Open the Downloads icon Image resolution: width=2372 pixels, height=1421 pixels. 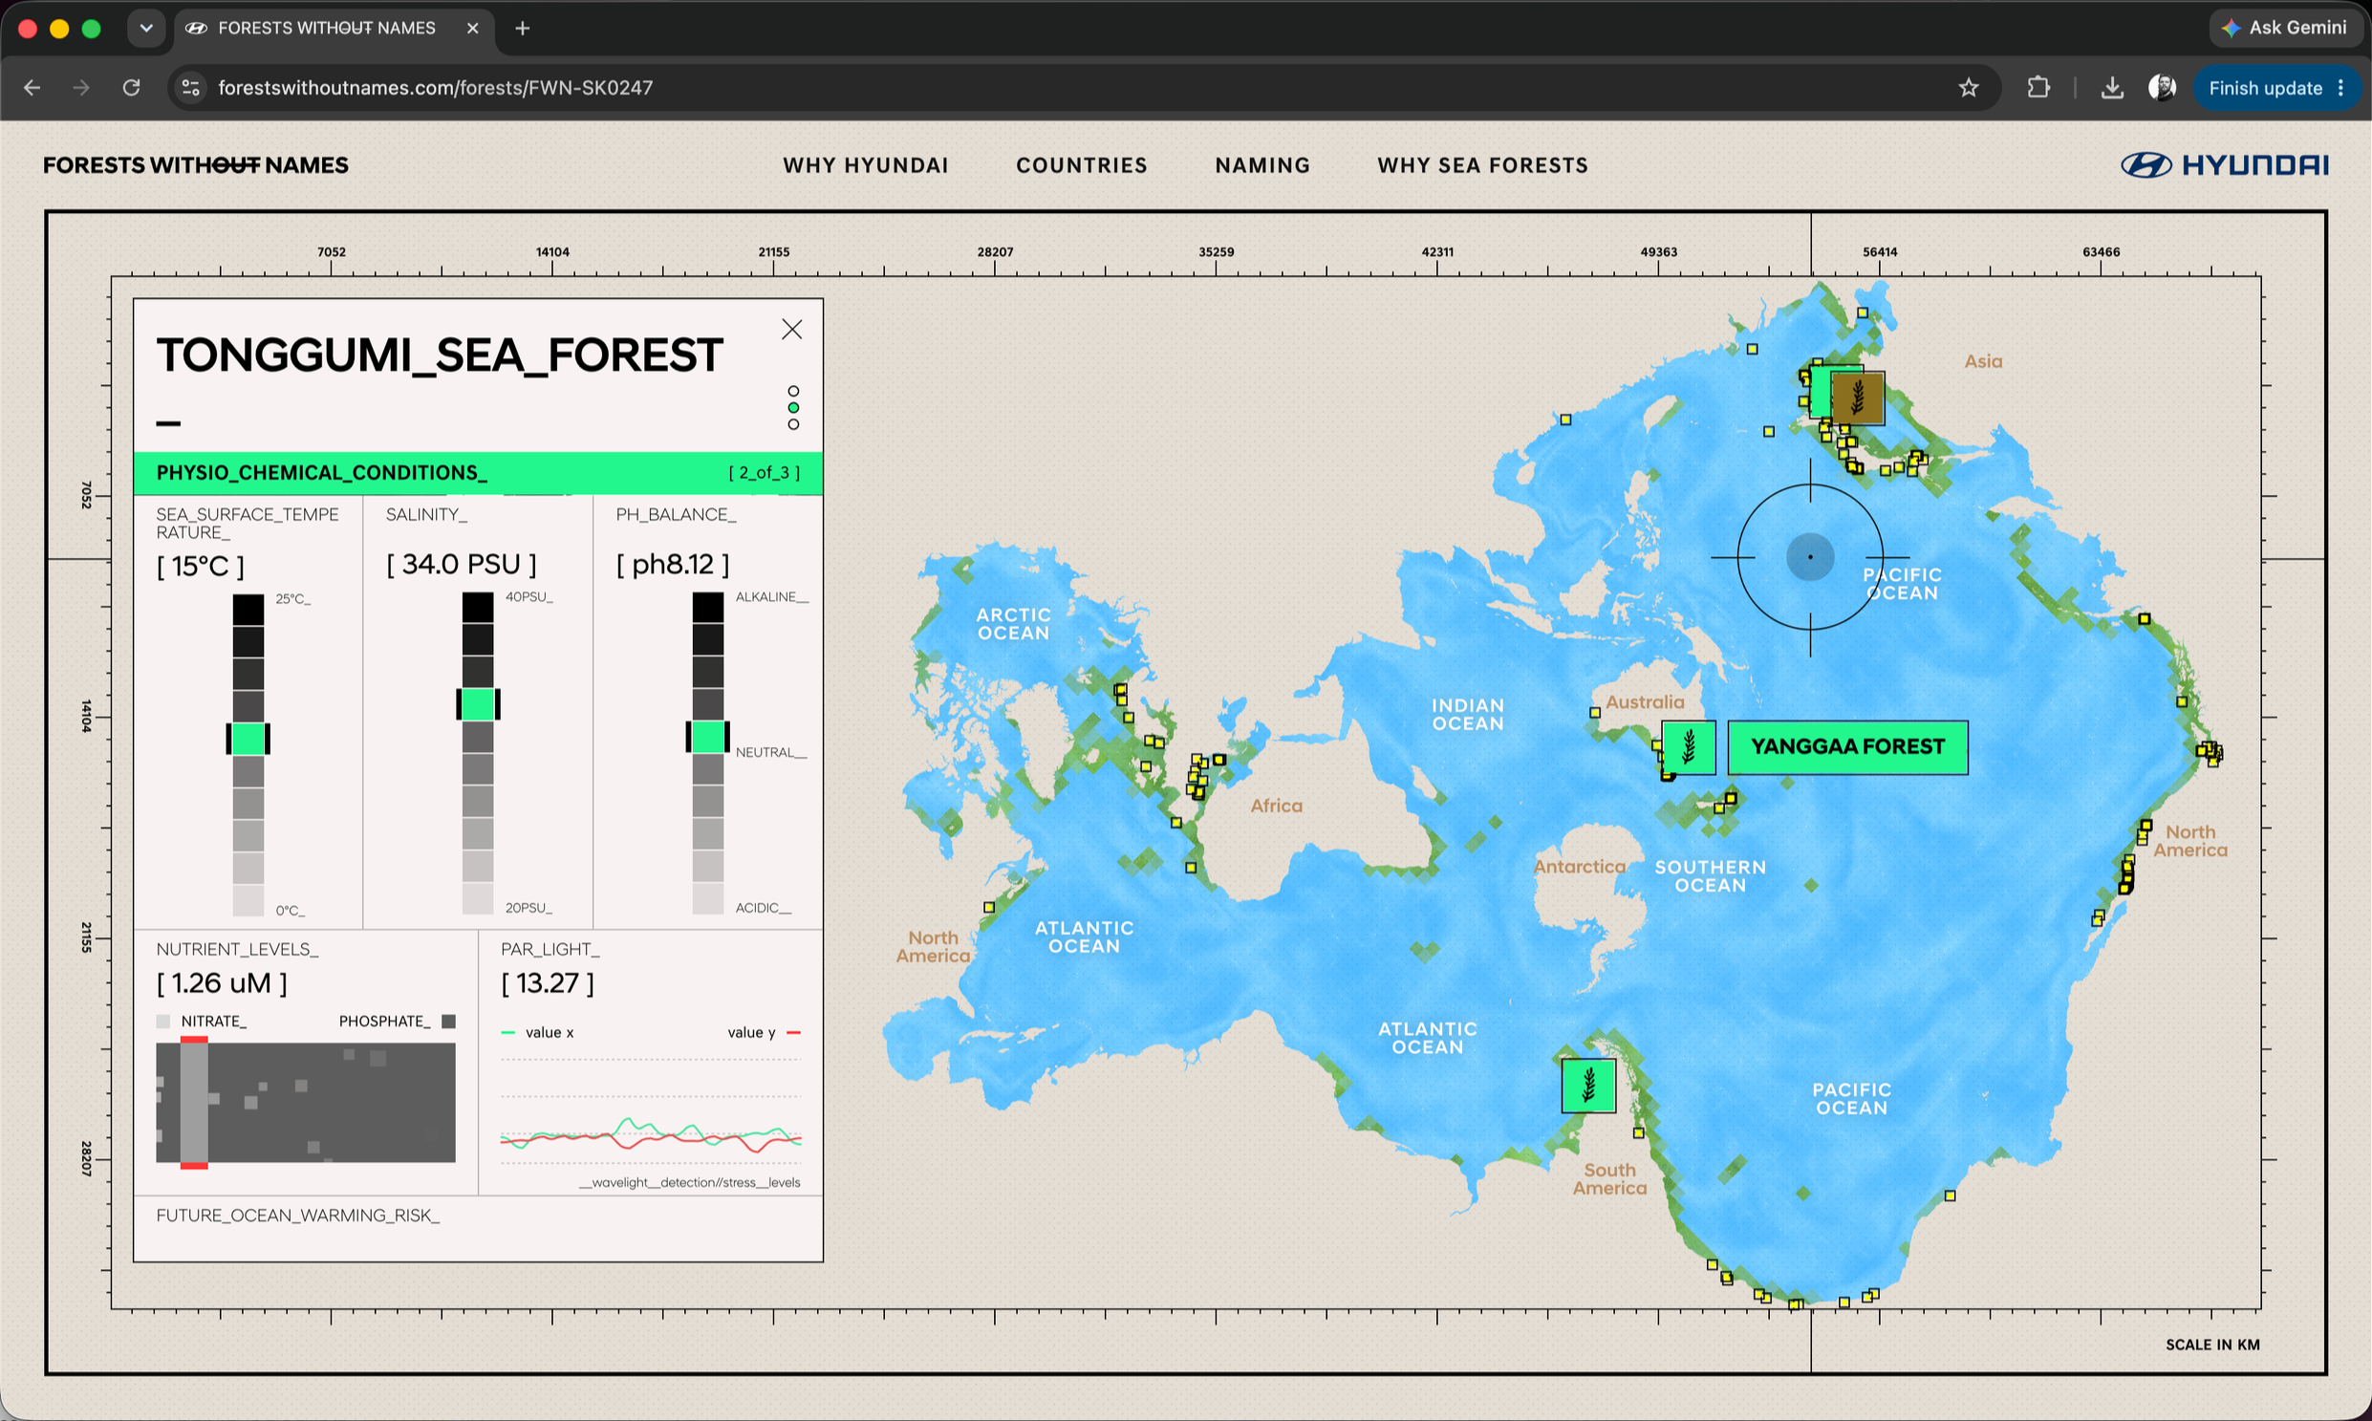tap(2111, 88)
